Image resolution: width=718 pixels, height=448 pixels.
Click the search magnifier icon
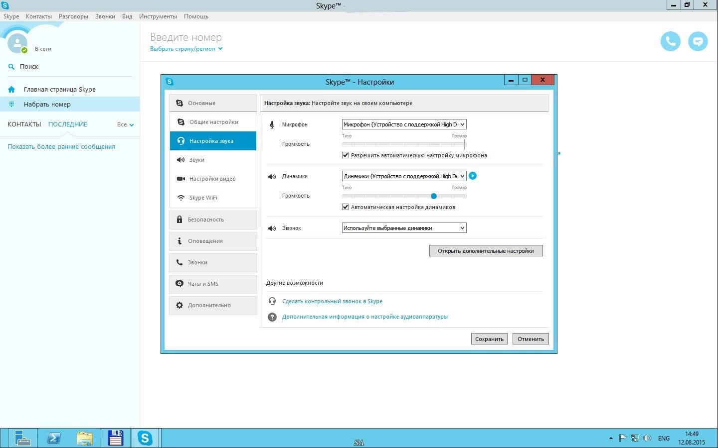[x=11, y=66]
